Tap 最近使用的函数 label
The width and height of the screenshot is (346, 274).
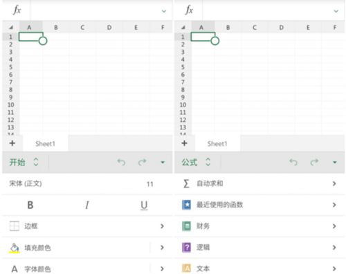click(x=220, y=205)
